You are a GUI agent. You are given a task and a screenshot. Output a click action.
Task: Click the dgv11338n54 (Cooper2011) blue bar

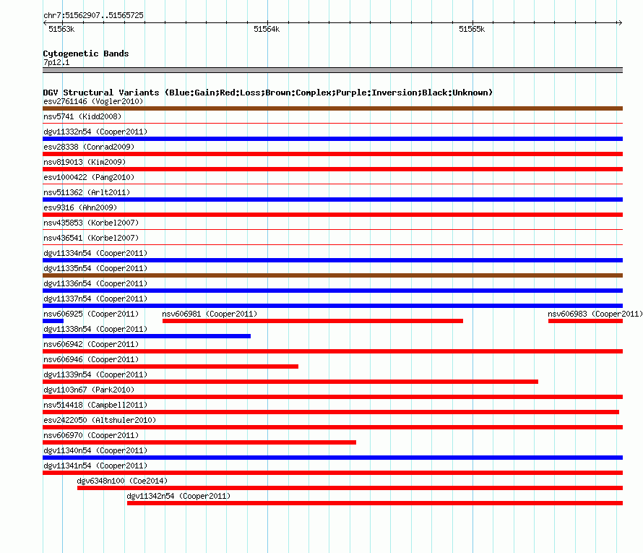point(147,336)
